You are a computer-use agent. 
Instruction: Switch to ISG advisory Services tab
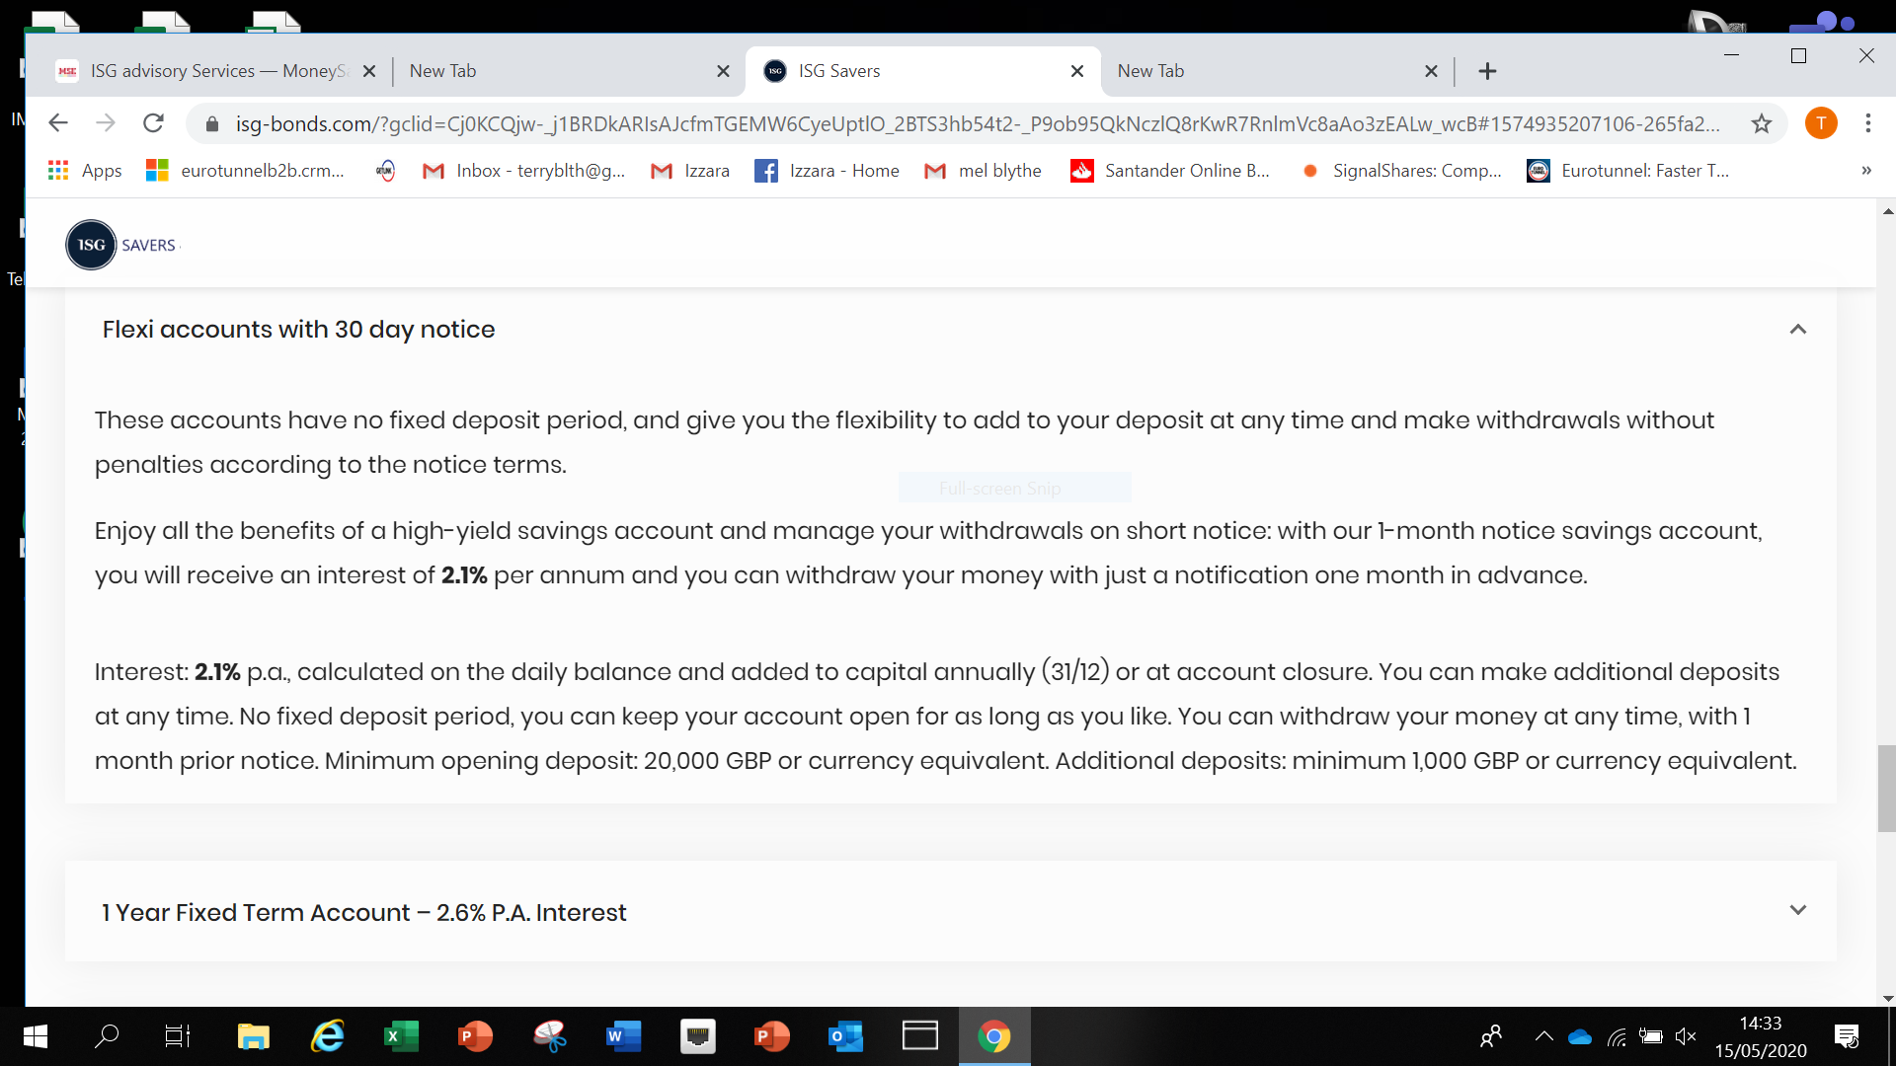tap(207, 71)
